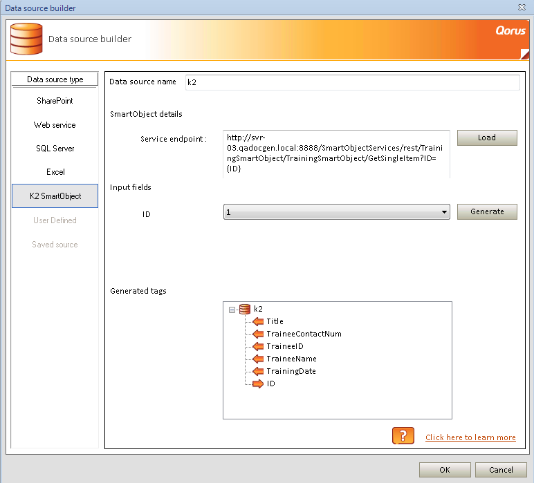This screenshot has height=483, width=534.
Task: Click the Generate button
Action: pos(487,211)
